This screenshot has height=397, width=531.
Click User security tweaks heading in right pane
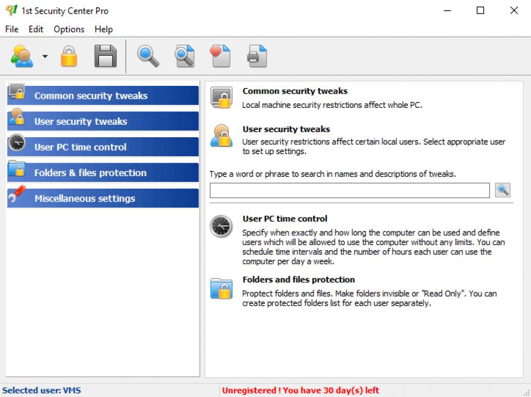coord(286,129)
